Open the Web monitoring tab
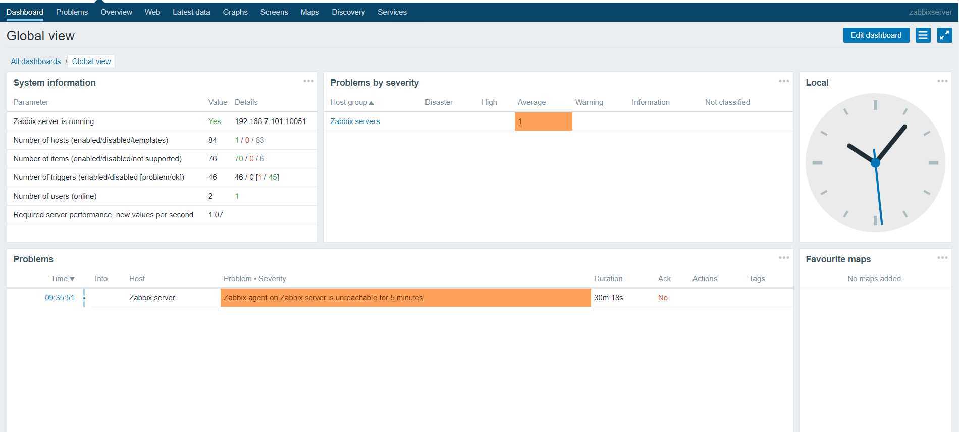959x432 pixels. (x=152, y=12)
